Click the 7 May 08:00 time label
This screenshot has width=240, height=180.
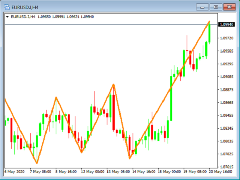[x=40, y=172]
